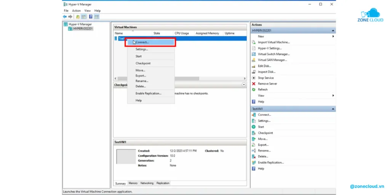
Task: Open the Help menu in menu bar
Action: pos(97,11)
